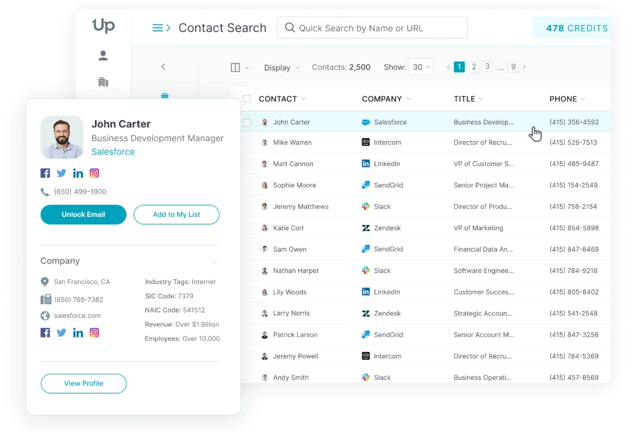Open John Carter's Instagram profile icon
The image size is (632, 432).
pos(94,173)
